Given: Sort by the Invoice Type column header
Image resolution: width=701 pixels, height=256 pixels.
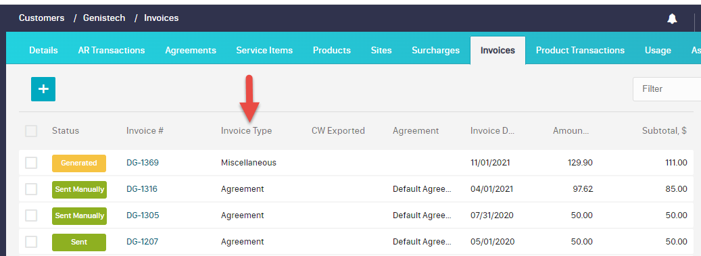Looking at the screenshot, I should (246, 131).
